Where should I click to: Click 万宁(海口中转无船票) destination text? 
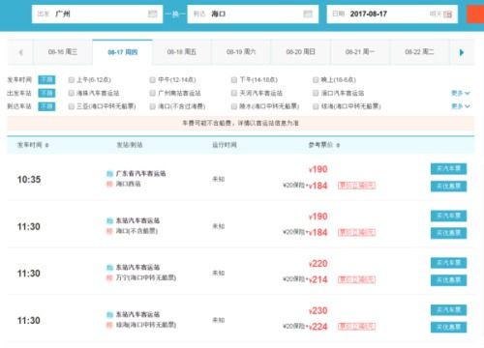[x=146, y=277]
